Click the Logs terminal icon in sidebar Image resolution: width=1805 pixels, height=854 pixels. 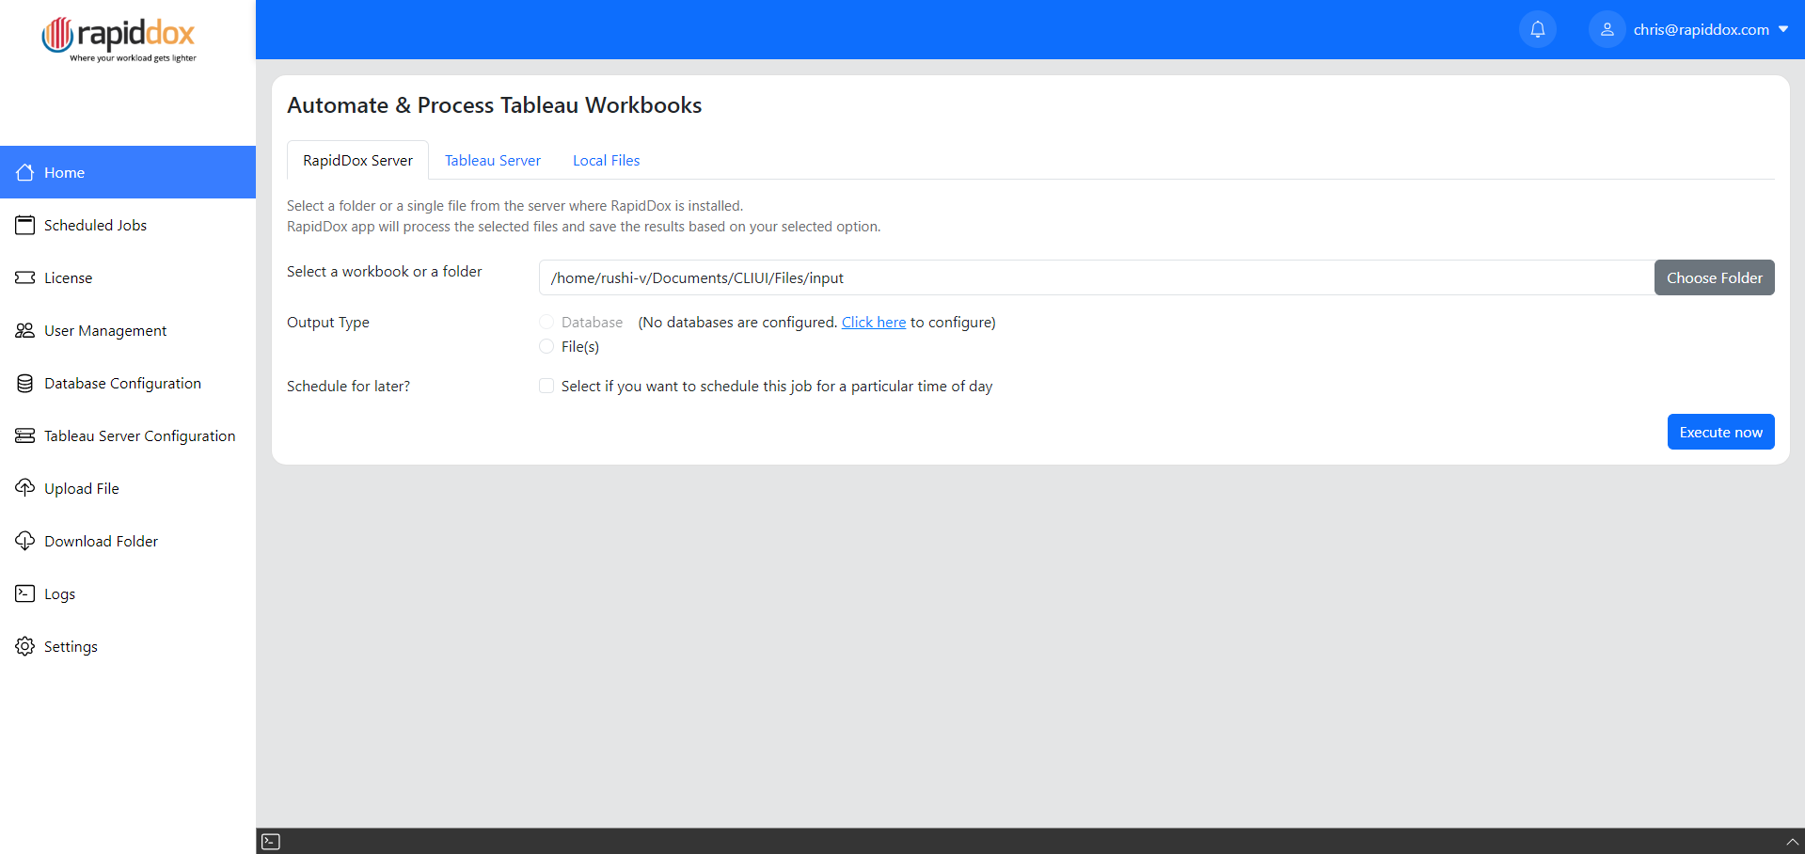[x=25, y=593]
